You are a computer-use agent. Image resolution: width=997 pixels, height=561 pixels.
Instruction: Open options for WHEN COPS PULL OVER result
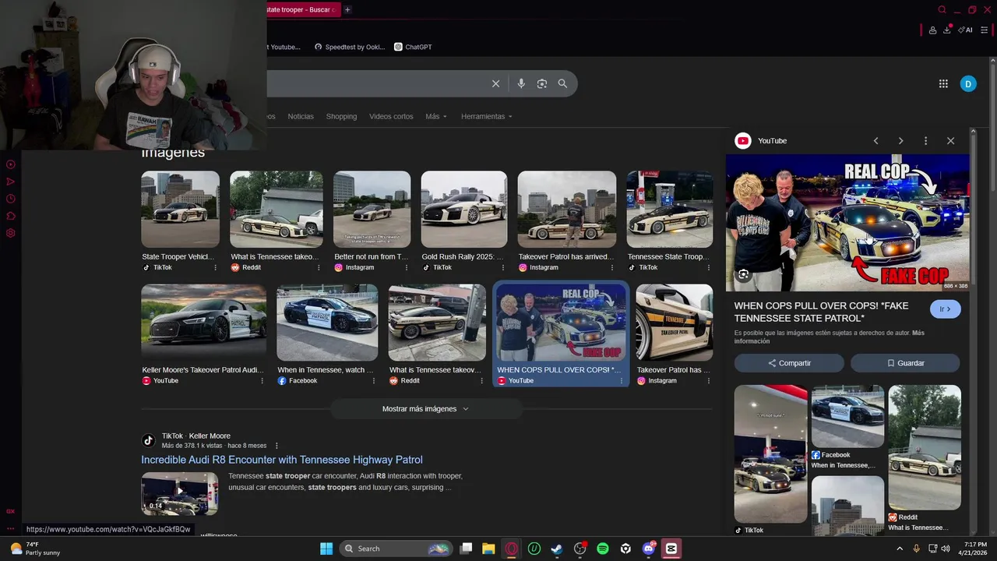tap(622, 381)
